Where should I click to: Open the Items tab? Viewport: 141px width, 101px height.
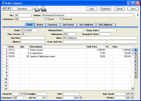pyautogui.click(x=40, y=25)
